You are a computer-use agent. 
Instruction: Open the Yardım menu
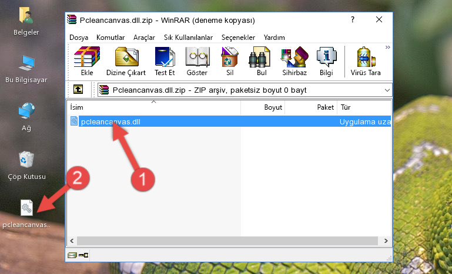(274, 38)
